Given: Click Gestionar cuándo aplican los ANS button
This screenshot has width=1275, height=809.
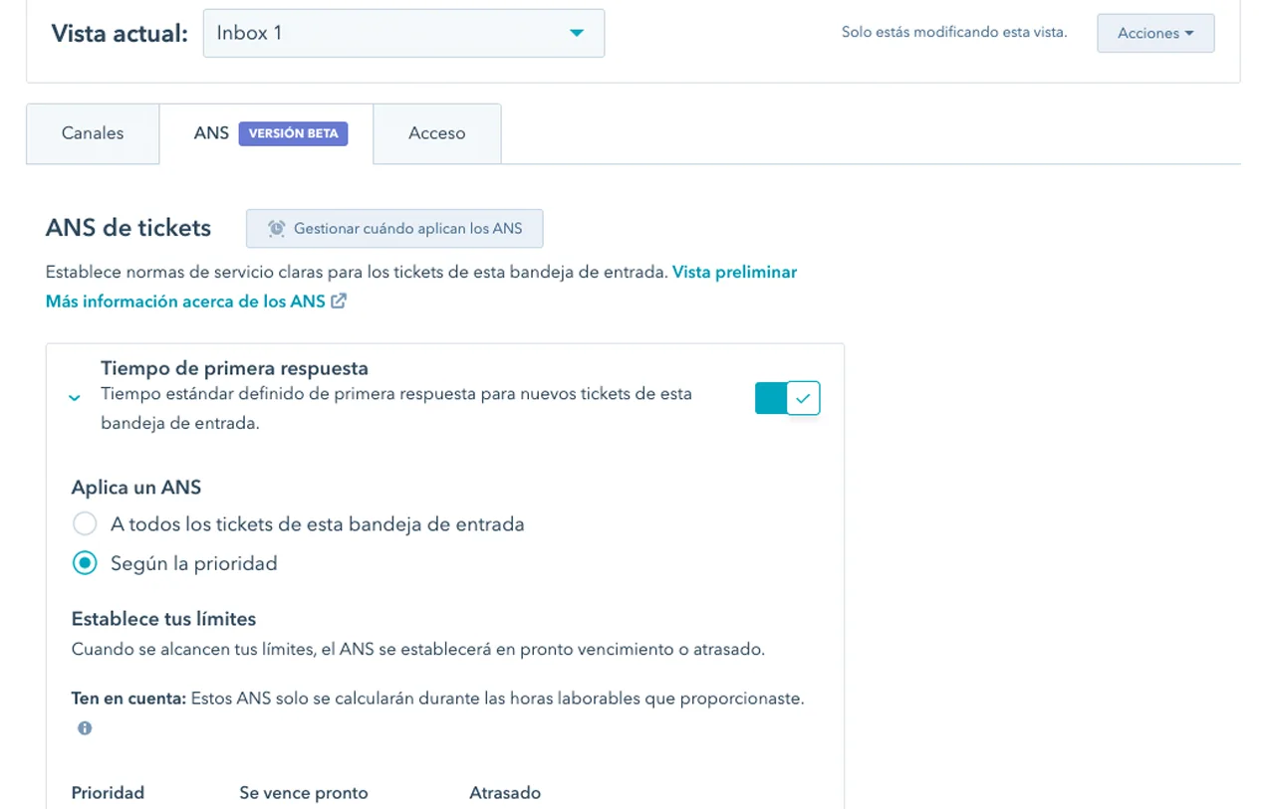Looking at the screenshot, I should click(394, 228).
